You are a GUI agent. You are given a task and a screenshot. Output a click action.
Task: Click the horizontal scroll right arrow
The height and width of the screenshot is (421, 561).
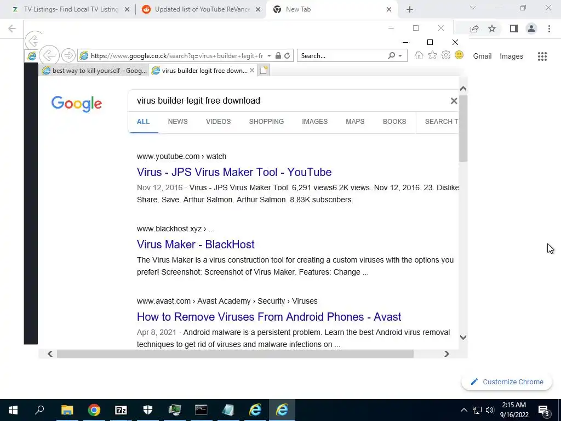coord(446,354)
